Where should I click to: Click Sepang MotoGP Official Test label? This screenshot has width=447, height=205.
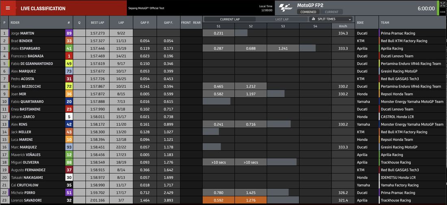pyautogui.click(x=146, y=8)
